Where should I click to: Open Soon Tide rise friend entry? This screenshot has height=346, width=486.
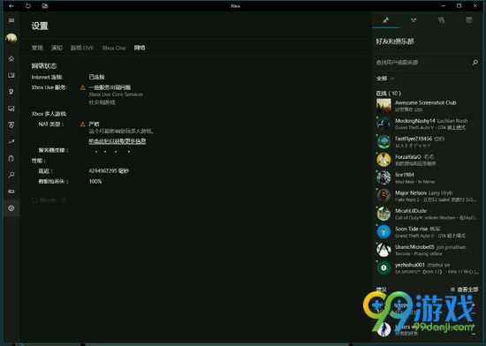(x=427, y=232)
